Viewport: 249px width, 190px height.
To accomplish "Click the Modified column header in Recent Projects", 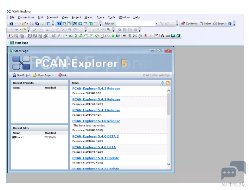I will coord(50,88).
